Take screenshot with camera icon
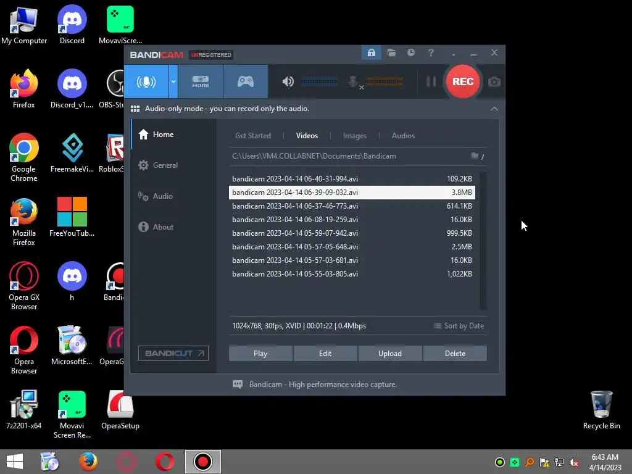The height and width of the screenshot is (474, 632). (x=494, y=82)
